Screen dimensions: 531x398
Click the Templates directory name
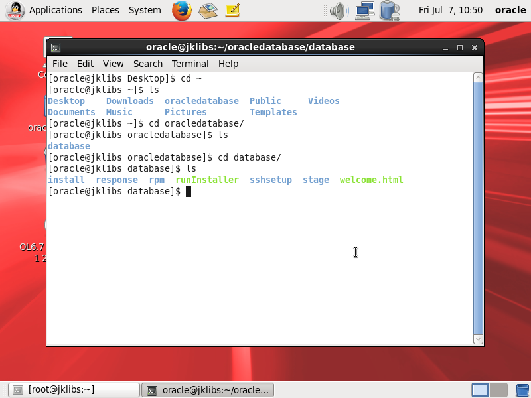click(273, 112)
